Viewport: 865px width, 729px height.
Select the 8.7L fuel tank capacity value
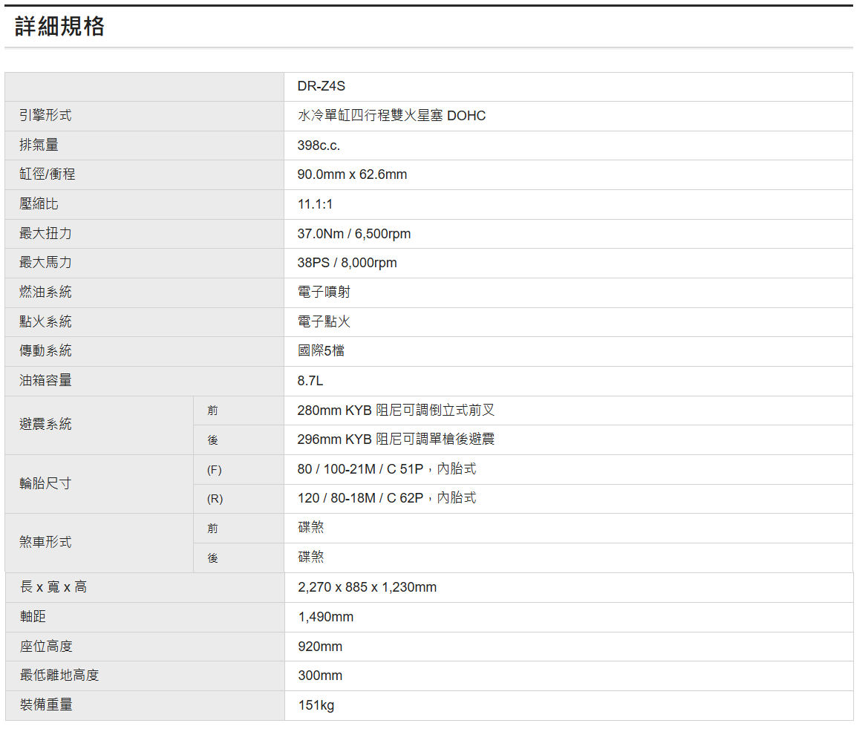[x=310, y=381]
